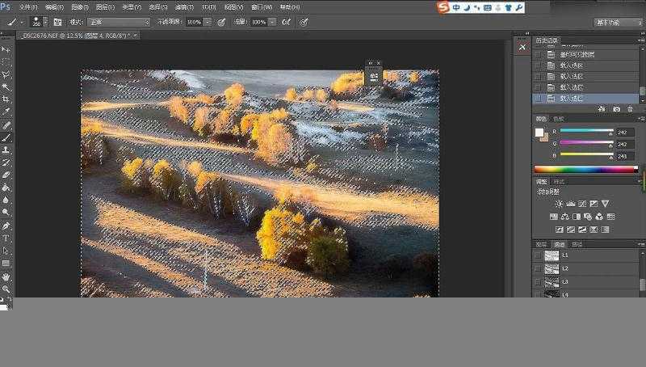Image resolution: width=646 pixels, height=367 pixels.
Task: Toggle visibility of the L1 channel
Action: (538, 255)
